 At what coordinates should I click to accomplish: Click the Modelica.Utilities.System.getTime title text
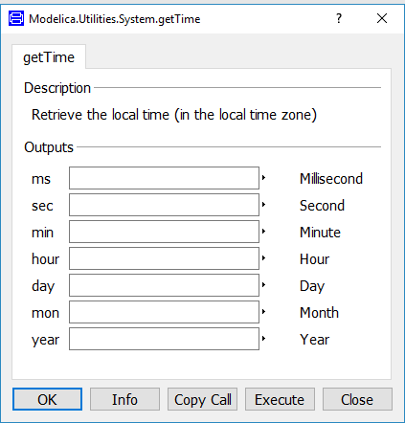(x=115, y=19)
